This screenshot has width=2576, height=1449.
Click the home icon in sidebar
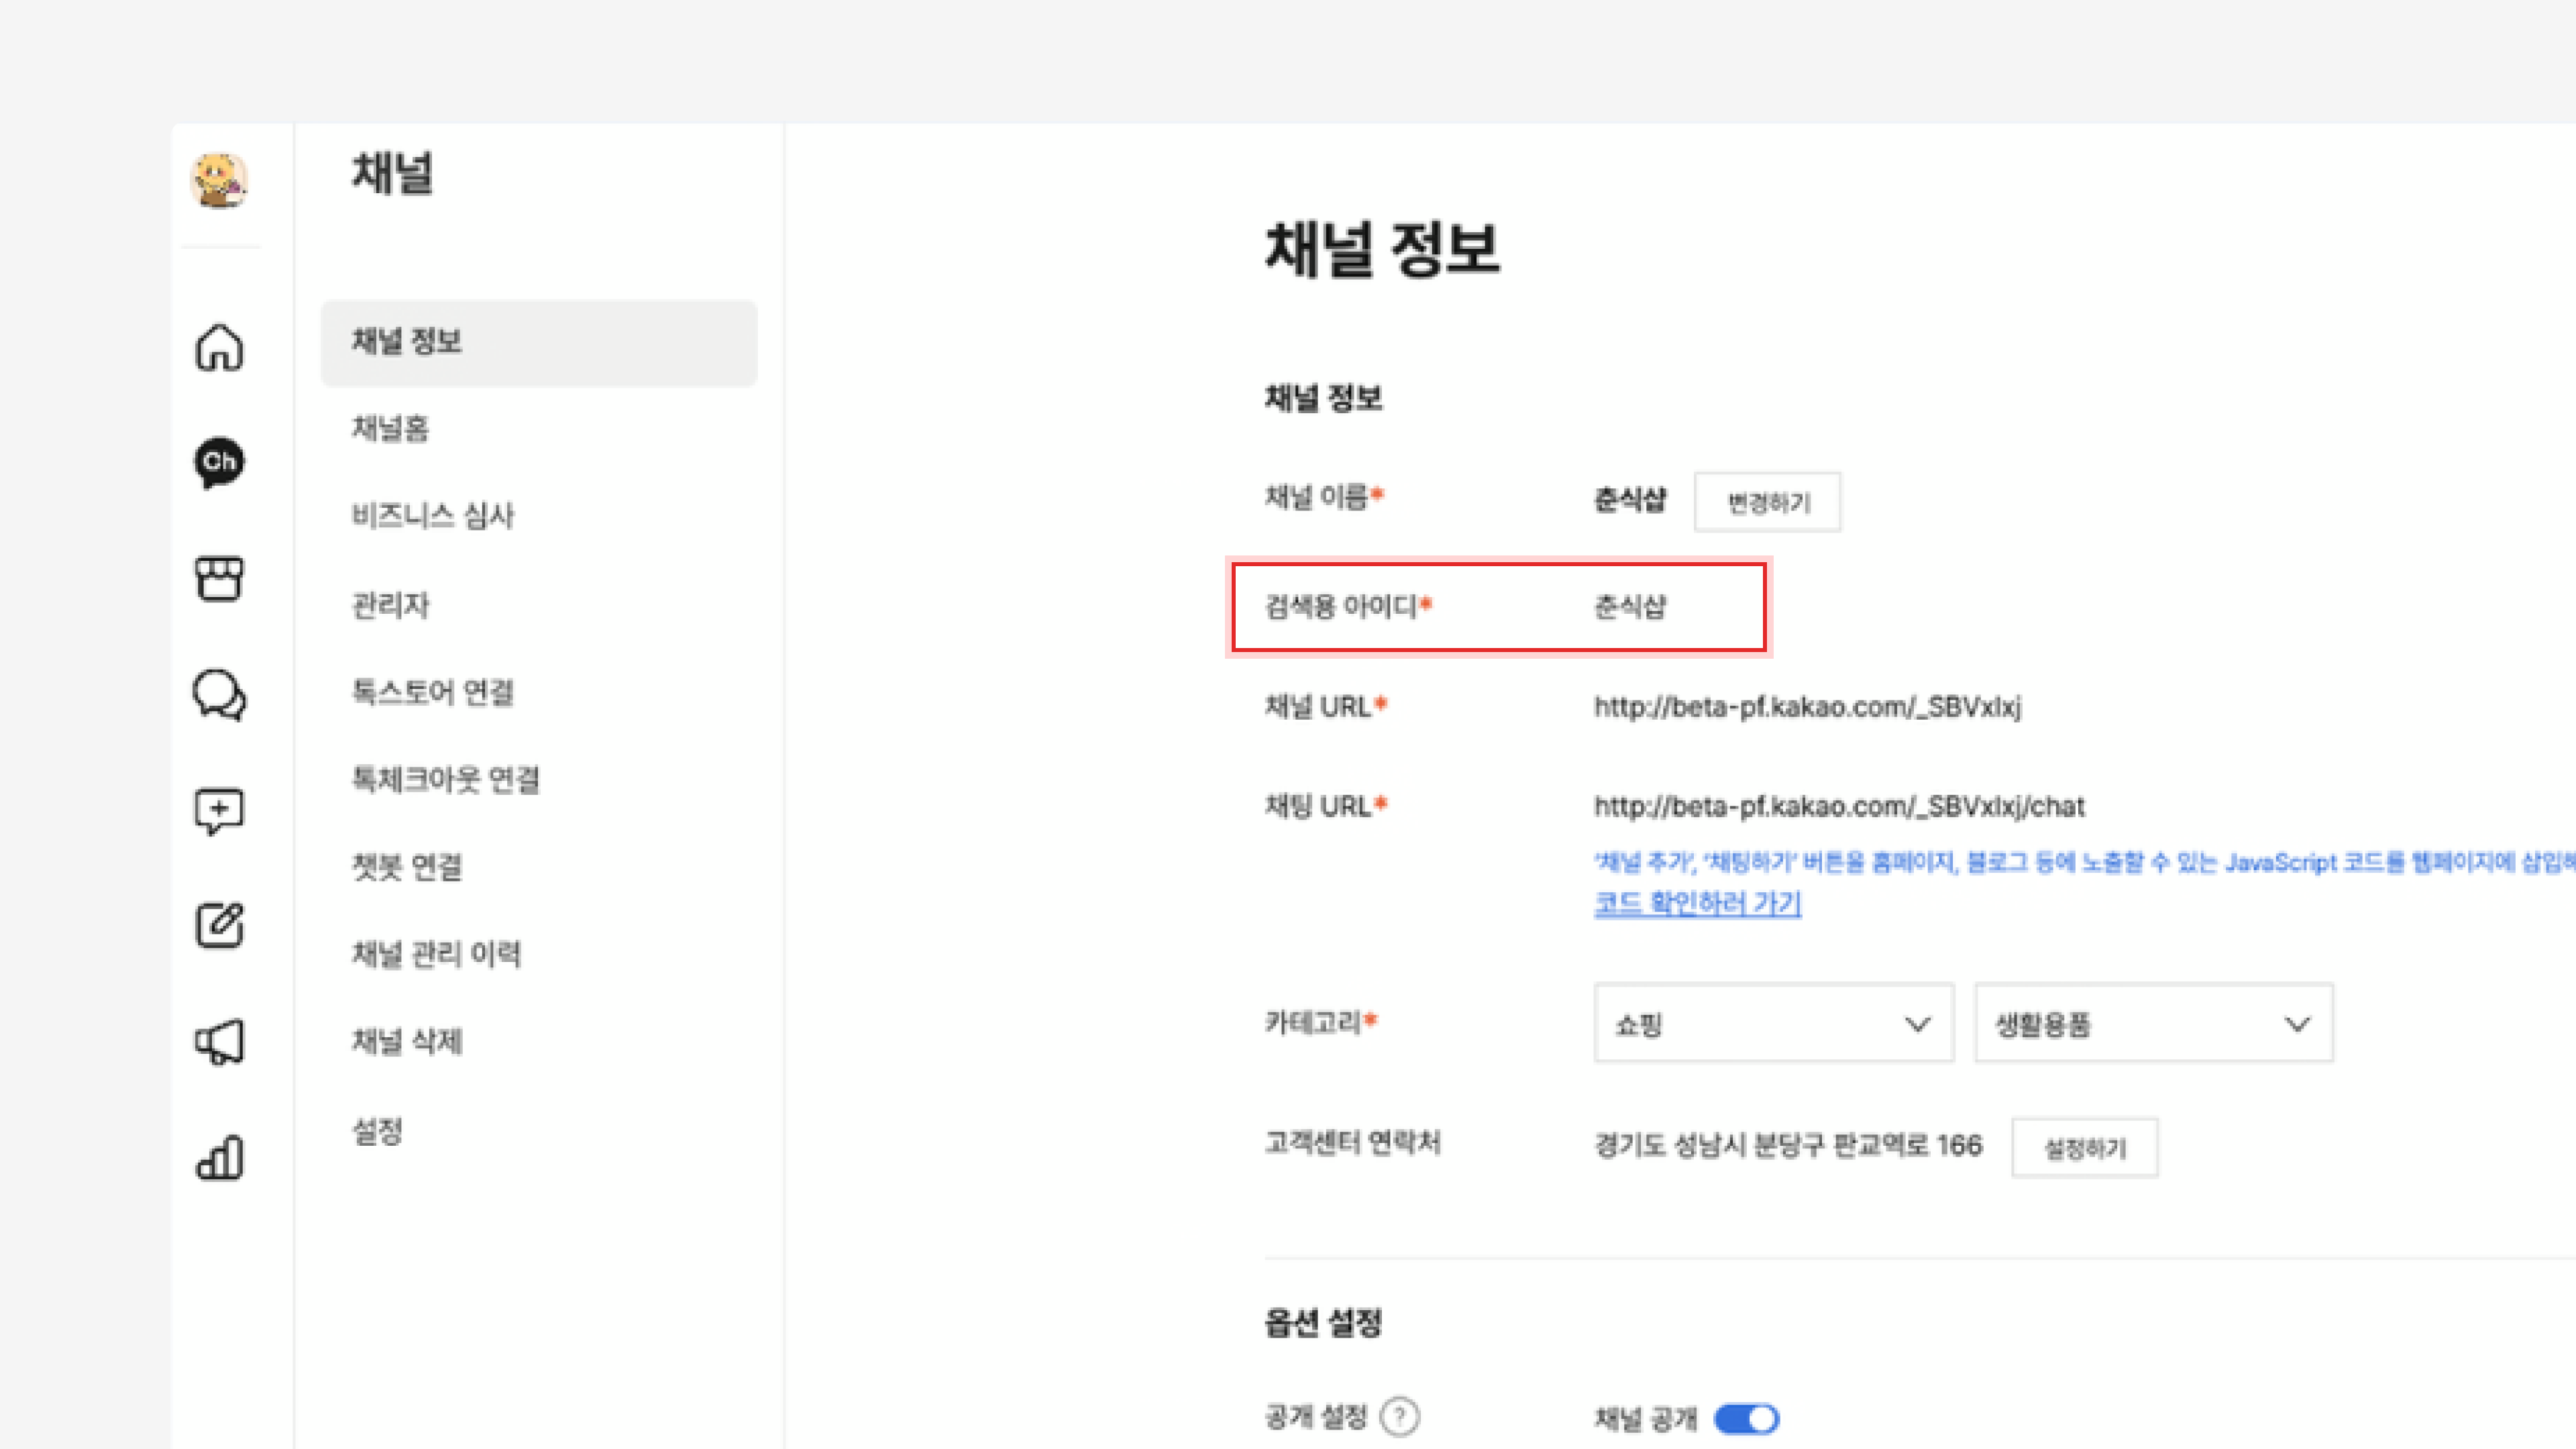[x=219, y=348]
